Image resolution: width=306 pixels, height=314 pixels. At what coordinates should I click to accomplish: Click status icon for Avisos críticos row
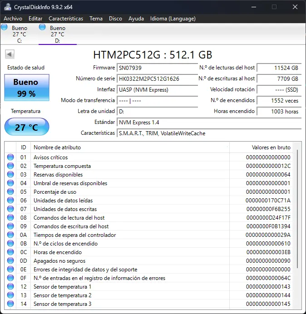10,157
